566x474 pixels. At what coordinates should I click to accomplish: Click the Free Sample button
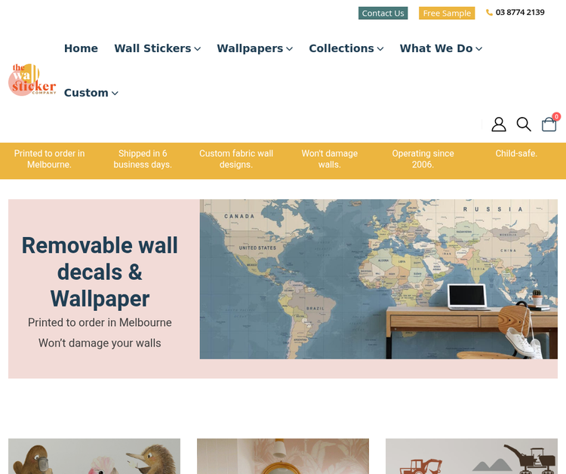[x=447, y=14]
